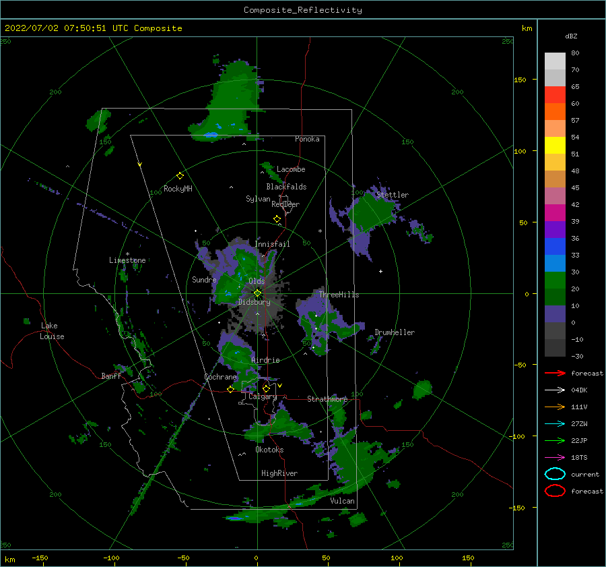606x567 pixels.
Task: Click the Cochrane city label
Action: coord(220,377)
